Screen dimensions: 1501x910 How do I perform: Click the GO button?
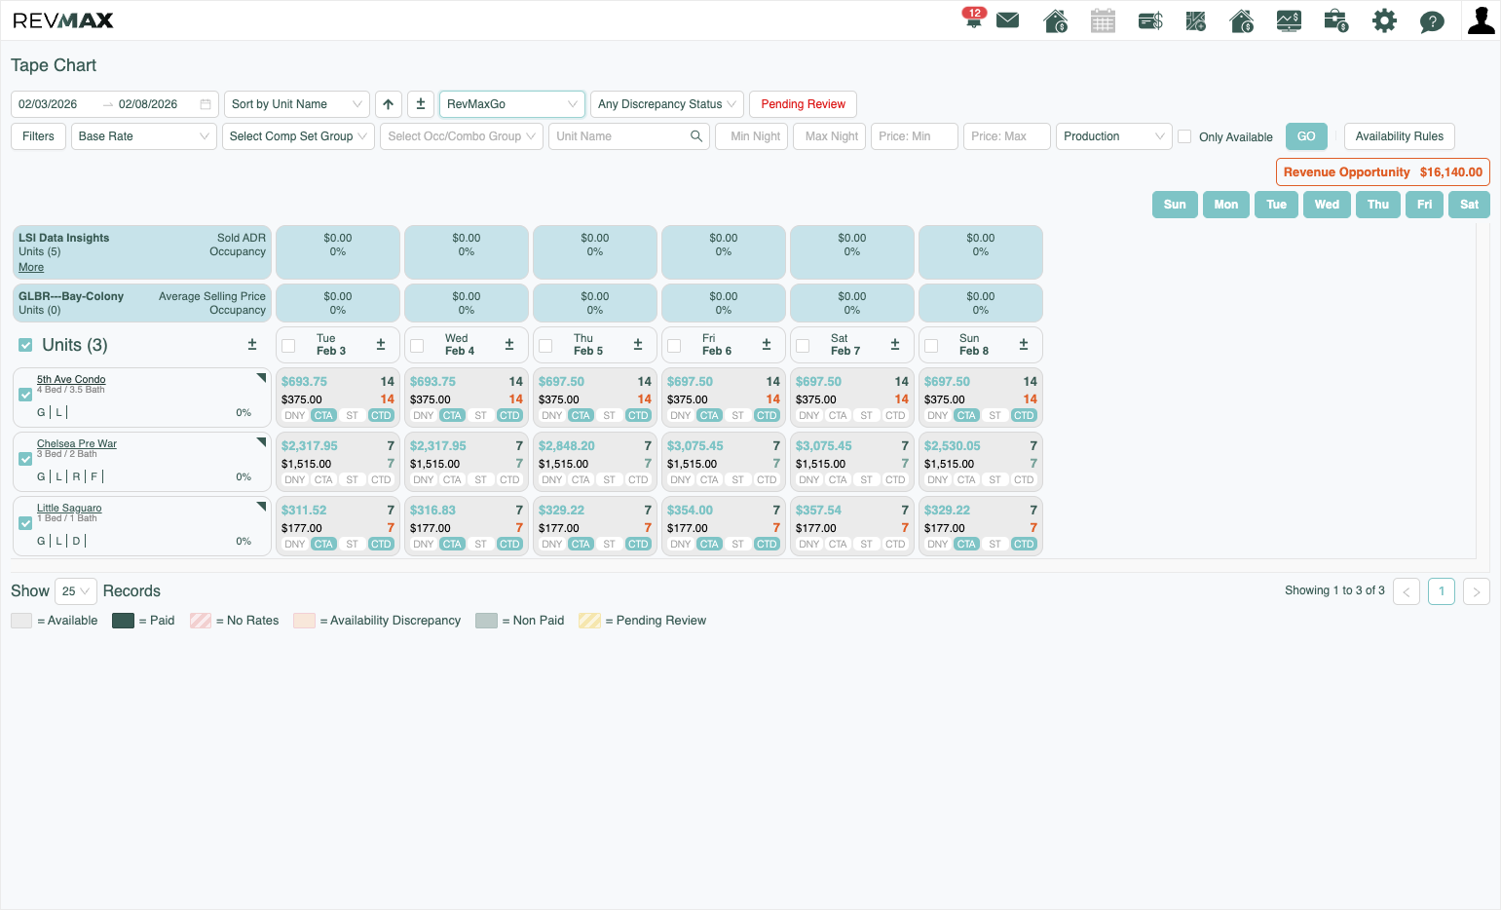pos(1306,136)
